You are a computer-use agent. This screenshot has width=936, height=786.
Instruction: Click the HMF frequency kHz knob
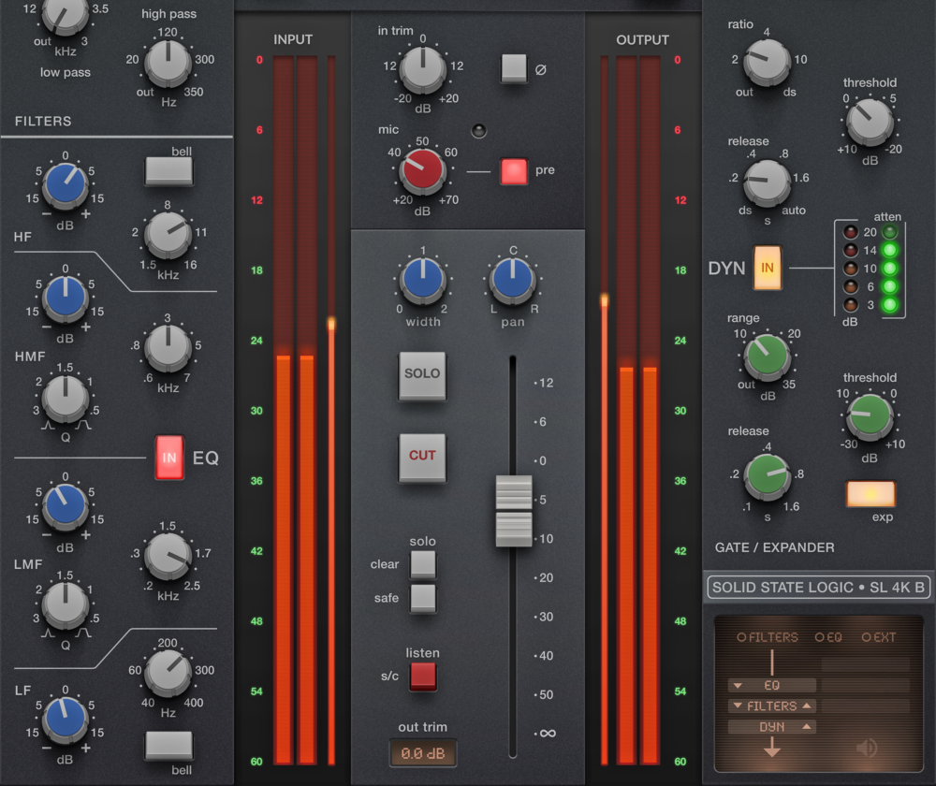click(168, 347)
